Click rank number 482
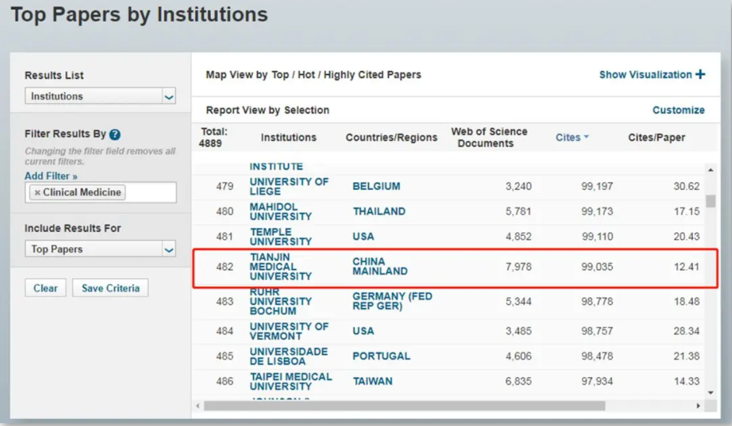The width and height of the screenshot is (732, 426). [x=225, y=267]
